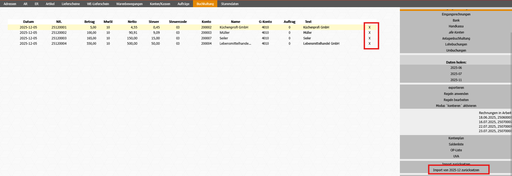Viewport: 512px width, 176px height.
Task: Fetch data for 2025-06
Action: (x=456, y=68)
